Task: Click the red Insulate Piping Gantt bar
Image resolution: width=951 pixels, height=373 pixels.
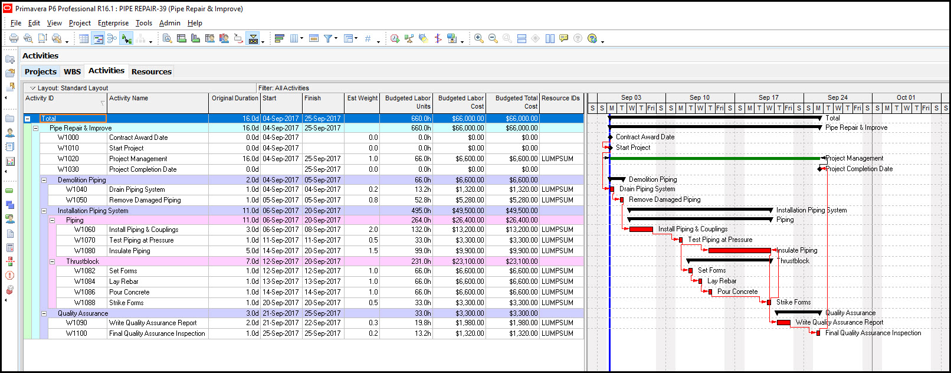Action: tap(739, 250)
